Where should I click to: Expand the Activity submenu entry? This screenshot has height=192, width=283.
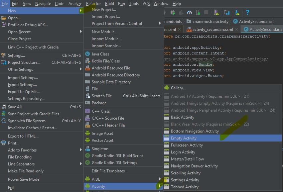coord(124,186)
